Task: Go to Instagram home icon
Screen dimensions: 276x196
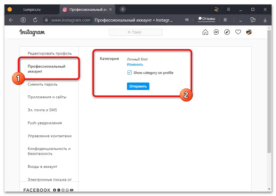Action: click(x=205, y=32)
